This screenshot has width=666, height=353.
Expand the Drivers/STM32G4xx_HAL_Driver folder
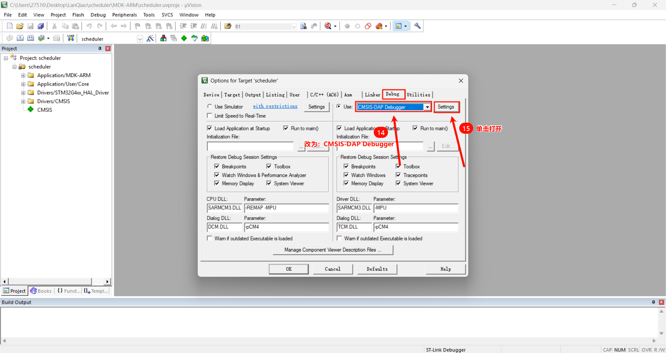click(23, 93)
